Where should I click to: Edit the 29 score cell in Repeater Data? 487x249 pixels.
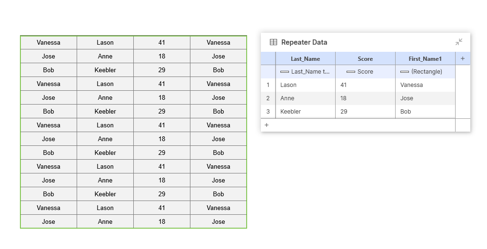coord(365,112)
